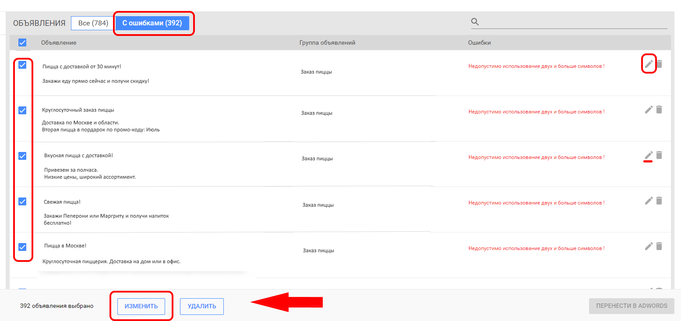Click the 'ОБЪЯВЛЕНИЯ' section title
Viewport: 681px width, 321px height.
click(39, 23)
